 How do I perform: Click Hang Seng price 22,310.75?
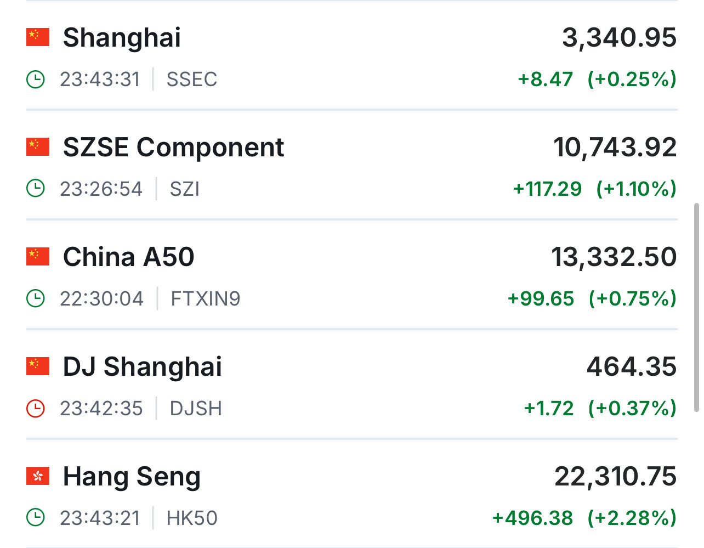click(x=615, y=477)
